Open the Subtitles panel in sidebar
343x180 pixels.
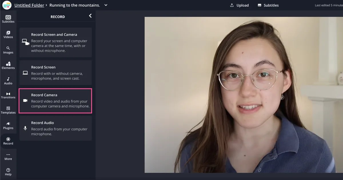pos(8,19)
